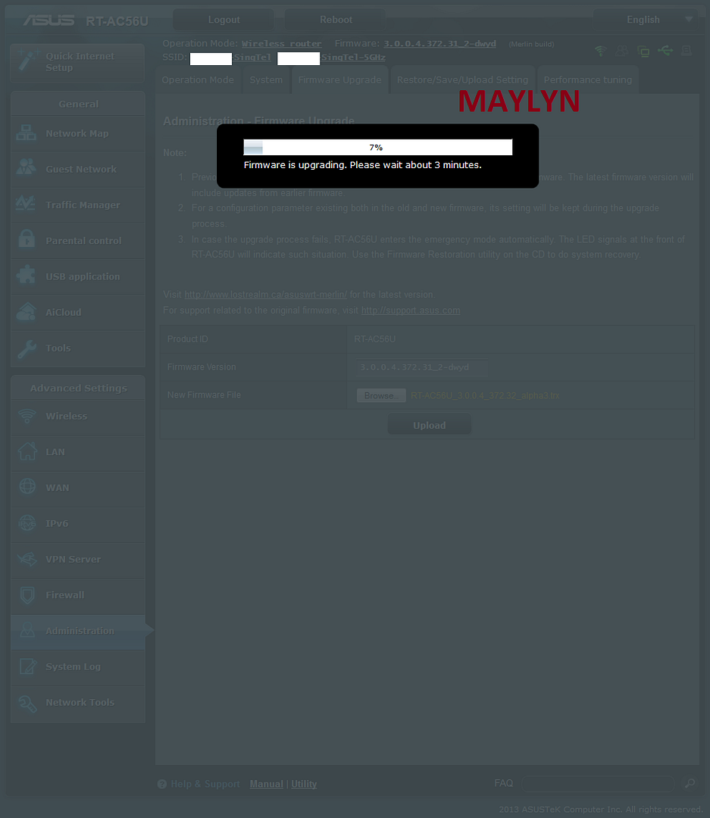Open the Operation Mode tab

coord(198,80)
